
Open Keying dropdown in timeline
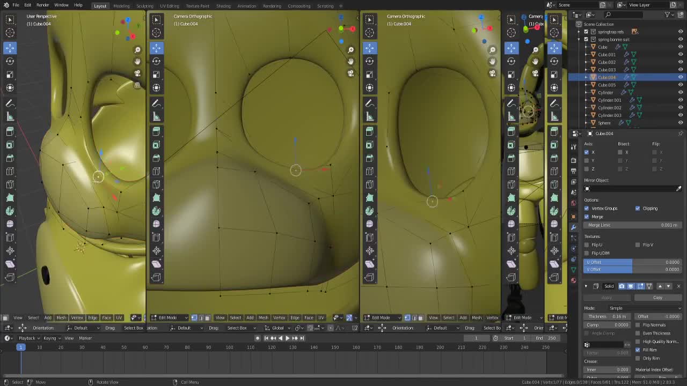pos(52,338)
